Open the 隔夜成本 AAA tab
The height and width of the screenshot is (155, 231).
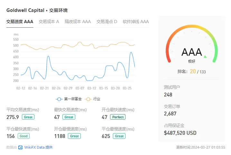78,22
